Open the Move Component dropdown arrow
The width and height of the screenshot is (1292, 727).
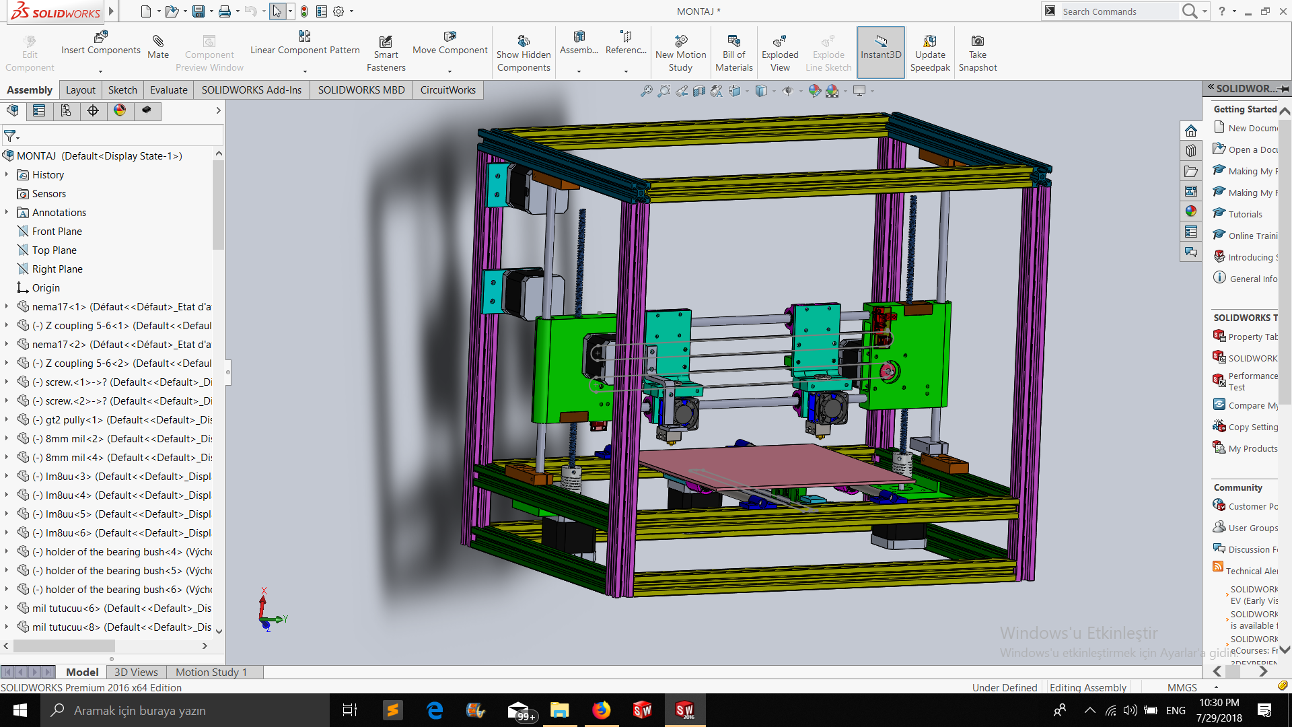450,71
